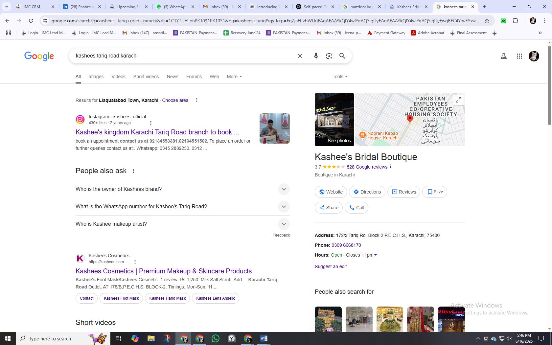Open the 'Suggest an edit' link

tap(331, 266)
